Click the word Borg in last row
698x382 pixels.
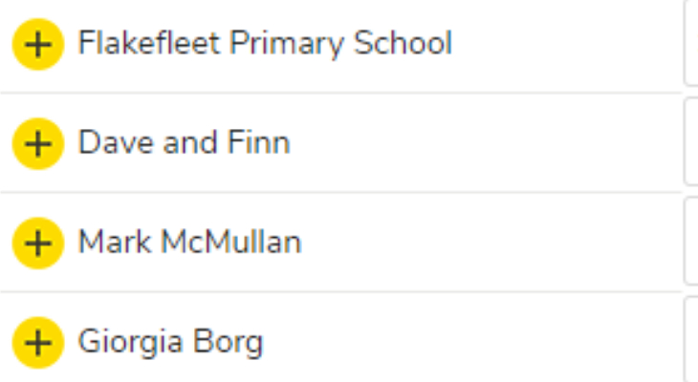coord(229,343)
